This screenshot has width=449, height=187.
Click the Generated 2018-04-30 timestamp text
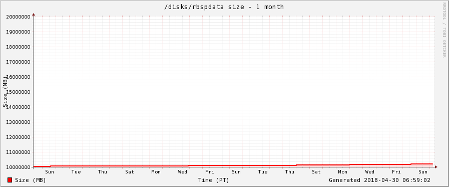click(x=379, y=180)
